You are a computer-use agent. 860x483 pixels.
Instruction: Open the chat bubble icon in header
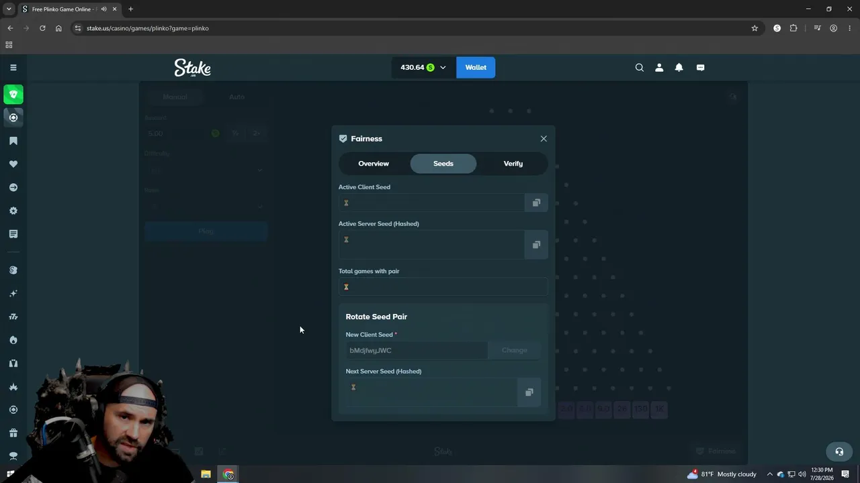coord(700,67)
